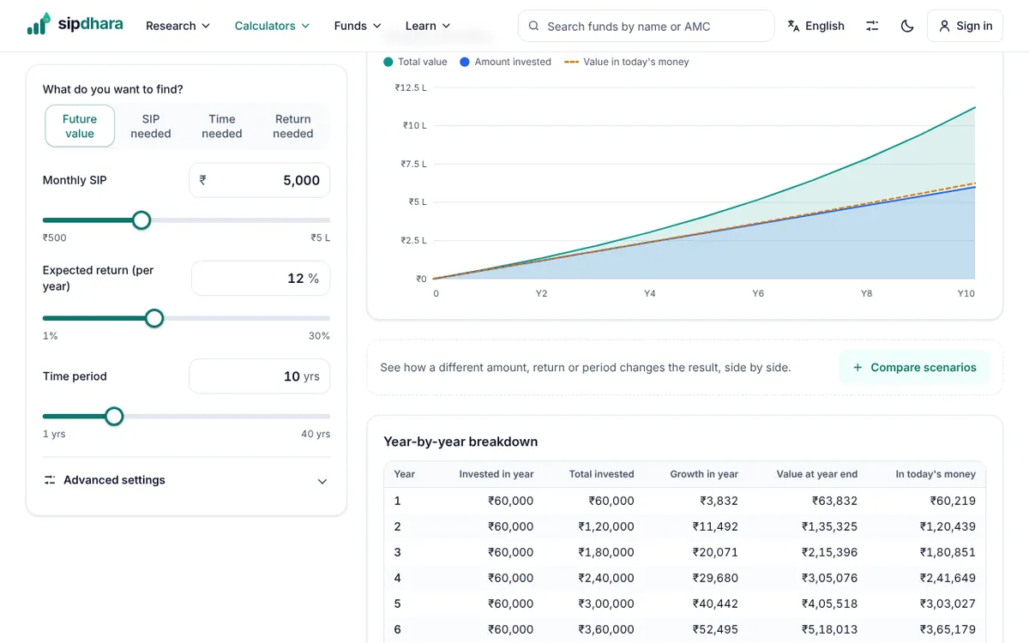Click the Monthly SIP slider handle
The width and height of the screenshot is (1029, 643).
pyautogui.click(x=141, y=220)
